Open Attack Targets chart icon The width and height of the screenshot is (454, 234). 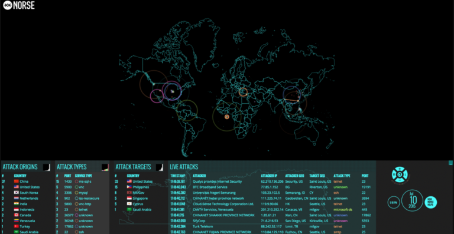coord(159,167)
